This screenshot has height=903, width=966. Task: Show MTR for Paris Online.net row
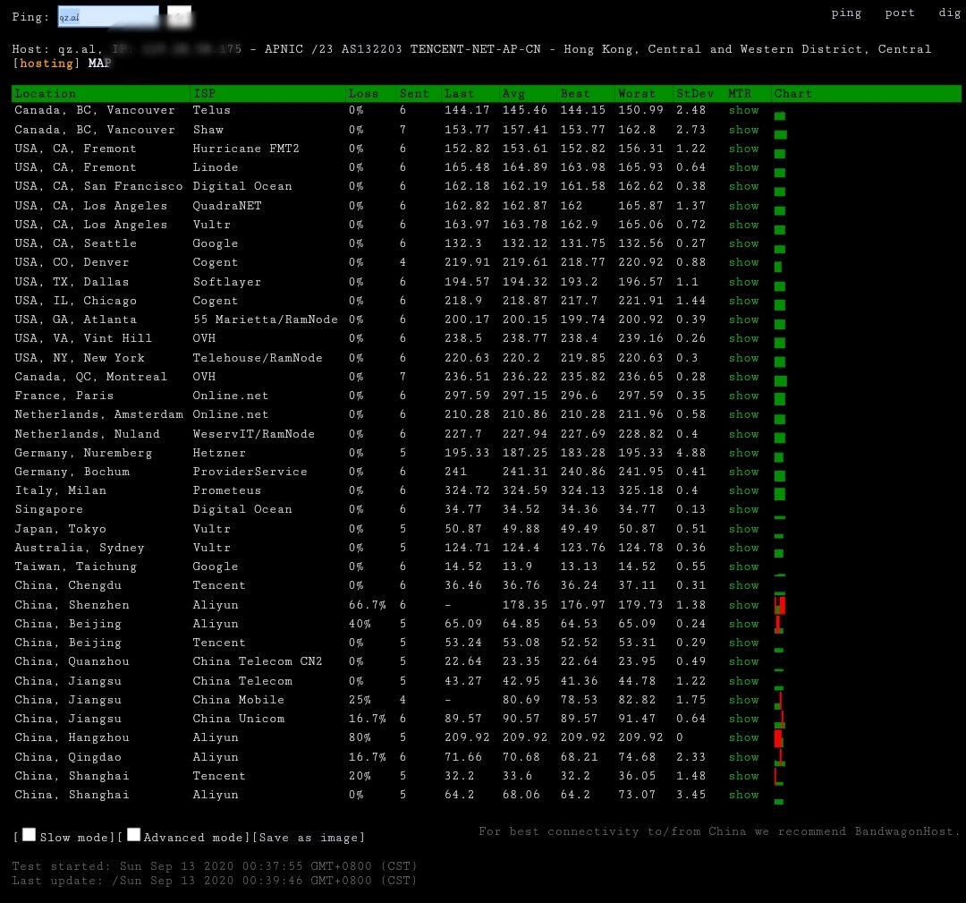pos(743,396)
